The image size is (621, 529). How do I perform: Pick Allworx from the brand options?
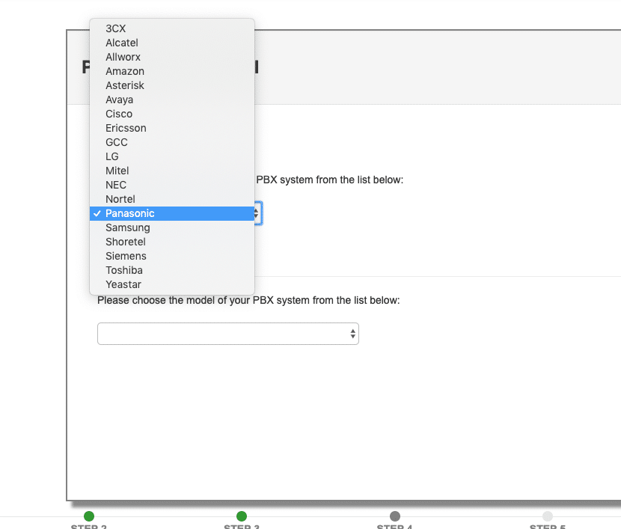click(x=172, y=57)
